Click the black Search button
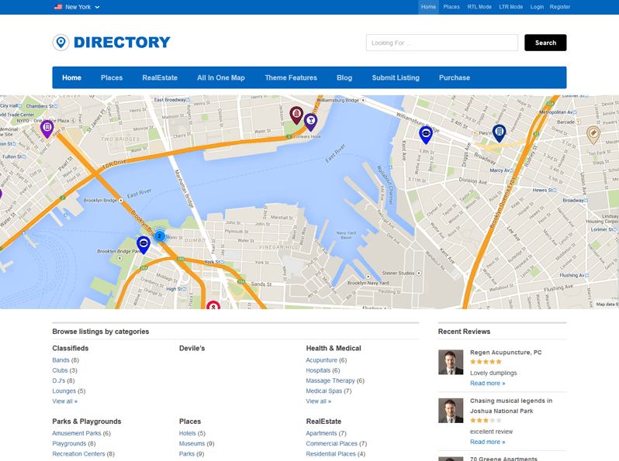 pyautogui.click(x=545, y=43)
